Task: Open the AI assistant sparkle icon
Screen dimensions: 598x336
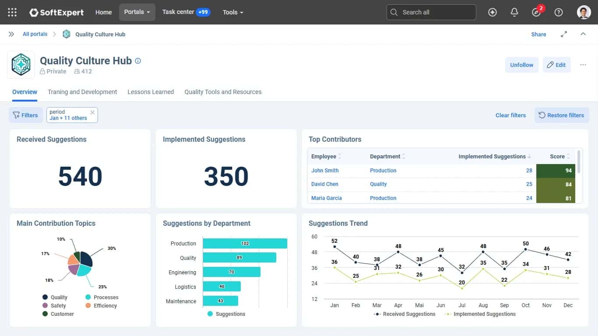Action: (492, 12)
